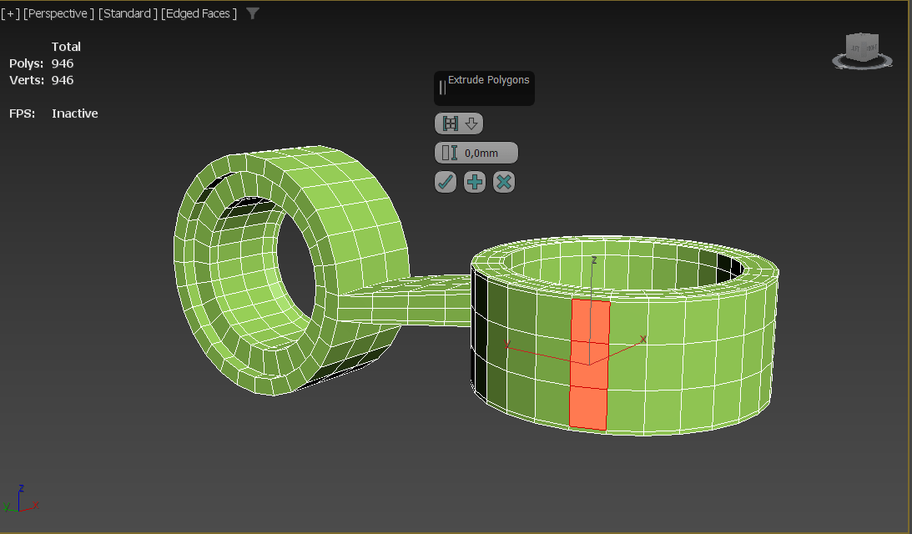Open the [Standard] shading dropdown
The image size is (912, 534).
[127, 13]
